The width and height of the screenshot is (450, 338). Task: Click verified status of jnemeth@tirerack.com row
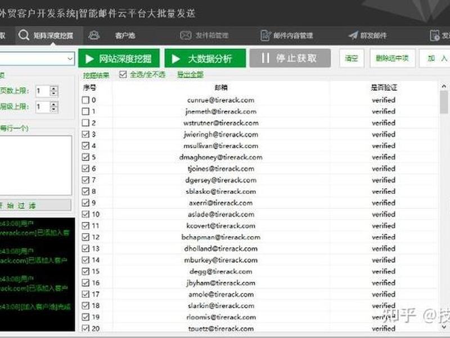point(384,112)
